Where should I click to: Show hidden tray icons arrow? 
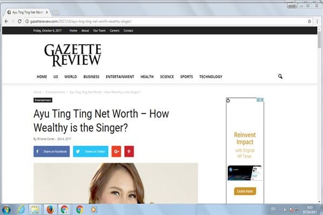pos(280,210)
